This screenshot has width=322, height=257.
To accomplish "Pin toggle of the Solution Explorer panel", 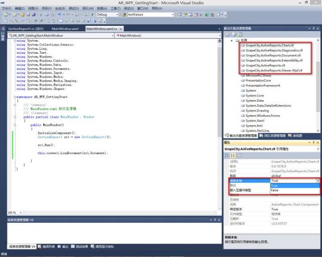I will (314, 29).
